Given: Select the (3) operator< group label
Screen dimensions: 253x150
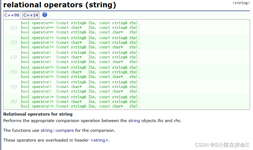Looking at the screenshot, I should point(14,57).
